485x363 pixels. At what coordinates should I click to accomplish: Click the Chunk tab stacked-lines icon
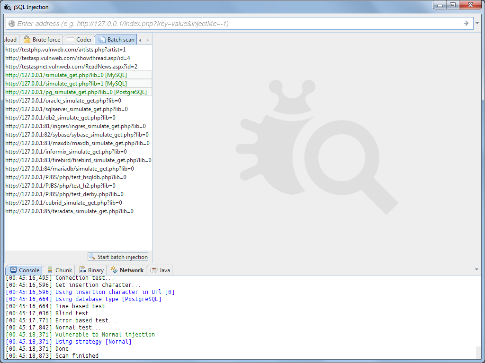coord(50,270)
